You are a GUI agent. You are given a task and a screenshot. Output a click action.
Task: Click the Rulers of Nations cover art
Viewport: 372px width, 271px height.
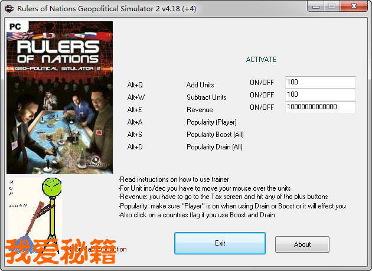[x=60, y=97]
